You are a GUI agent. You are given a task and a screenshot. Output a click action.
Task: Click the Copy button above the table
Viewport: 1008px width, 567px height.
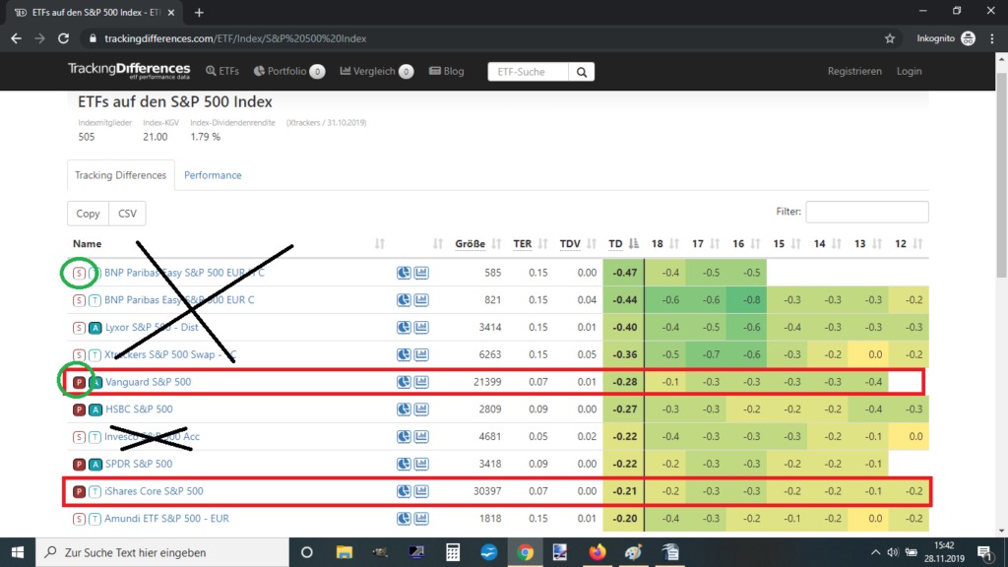click(88, 214)
